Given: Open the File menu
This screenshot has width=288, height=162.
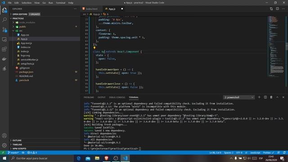Looking at the screenshot, I should click(9, 3).
